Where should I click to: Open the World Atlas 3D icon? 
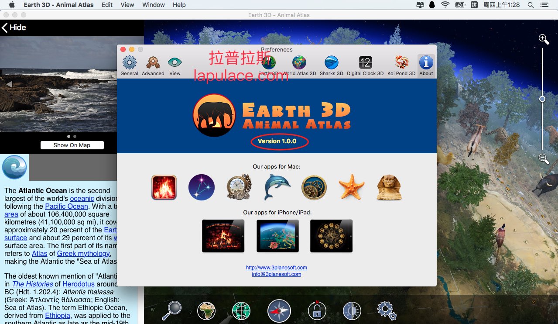(299, 65)
